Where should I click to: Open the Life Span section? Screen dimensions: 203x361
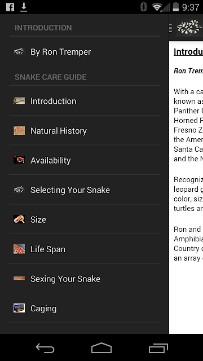tap(85, 249)
